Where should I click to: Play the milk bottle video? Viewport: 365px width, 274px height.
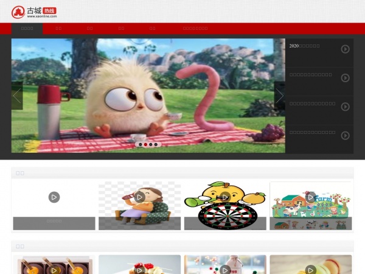[225, 270]
